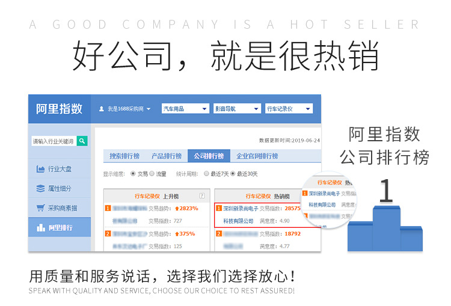Click the 采购商素描 shopping cart icon

click(x=41, y=208)
